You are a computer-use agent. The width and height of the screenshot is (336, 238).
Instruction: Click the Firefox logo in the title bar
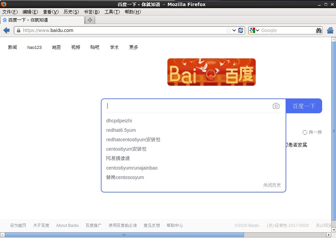pos(4,4)
